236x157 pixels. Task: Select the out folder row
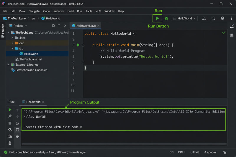pyautogui.click(x=37, y=43)
